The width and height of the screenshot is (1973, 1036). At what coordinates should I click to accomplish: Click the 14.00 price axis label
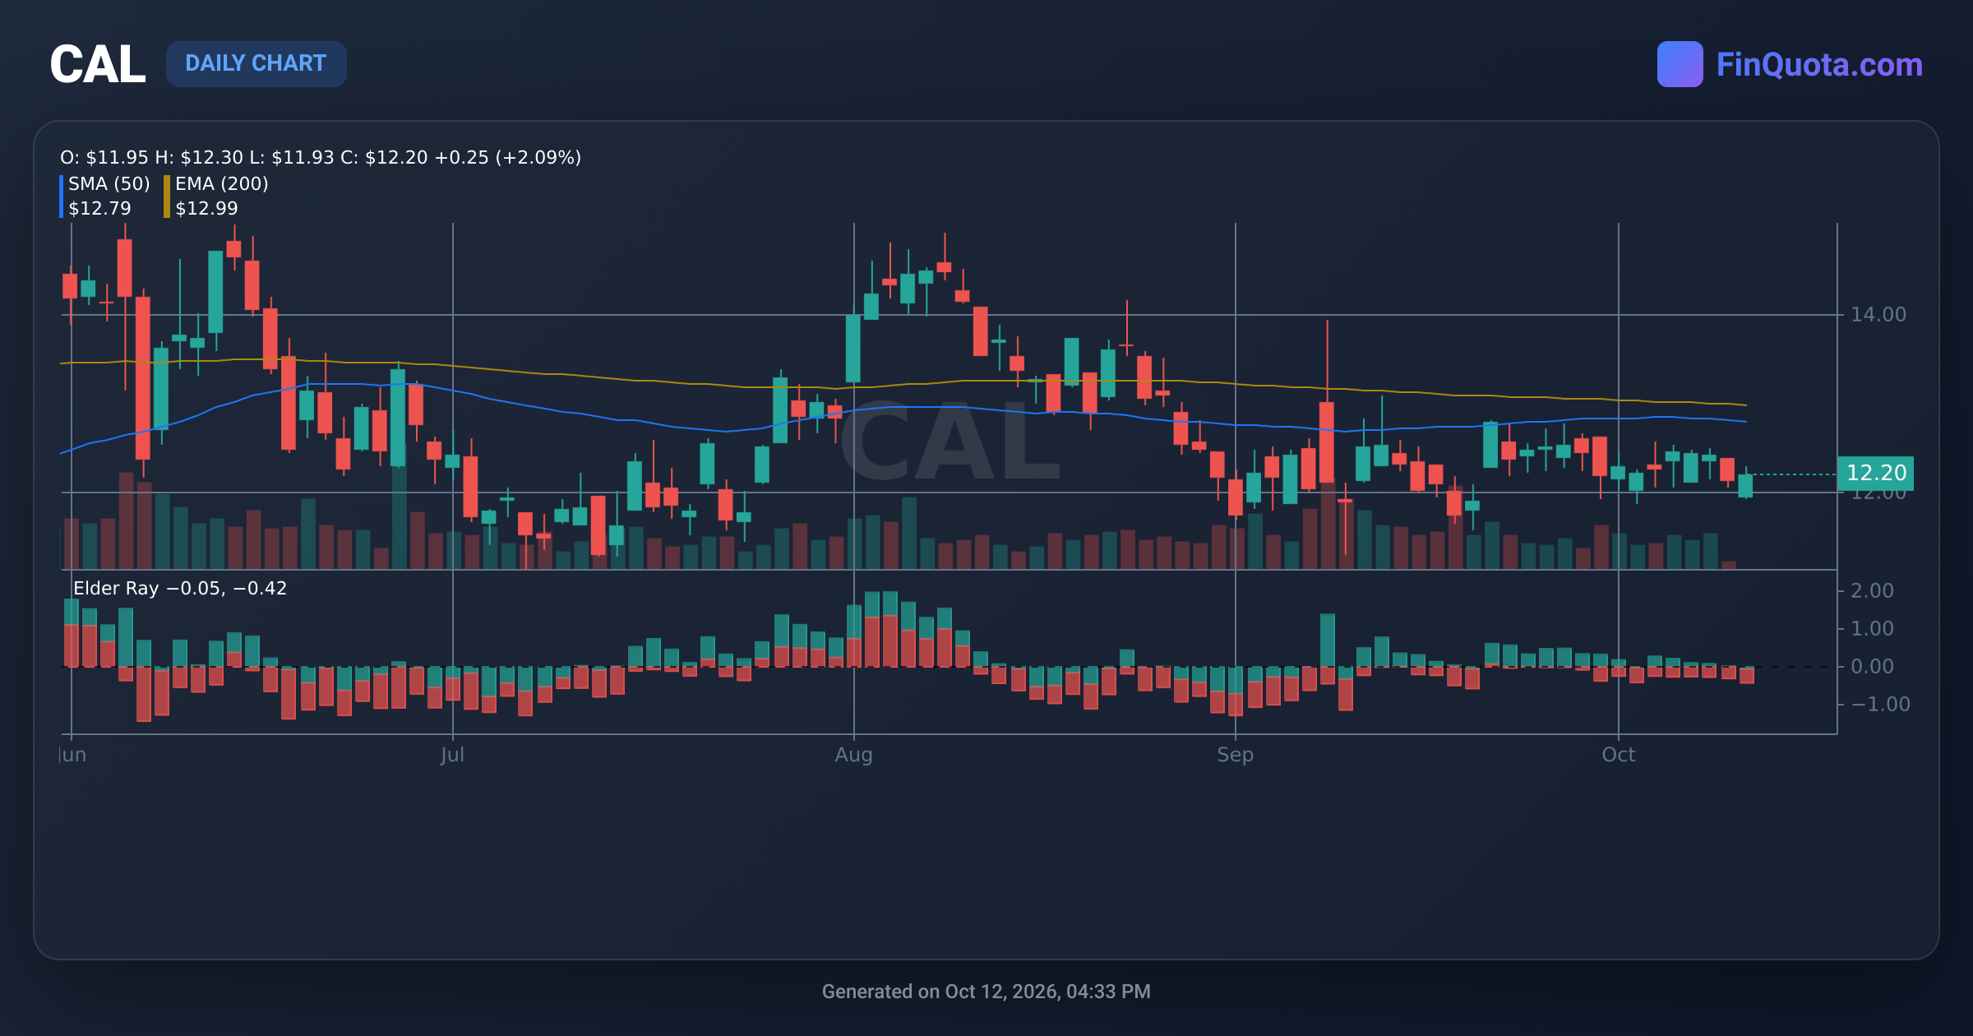click(1878, 314)
